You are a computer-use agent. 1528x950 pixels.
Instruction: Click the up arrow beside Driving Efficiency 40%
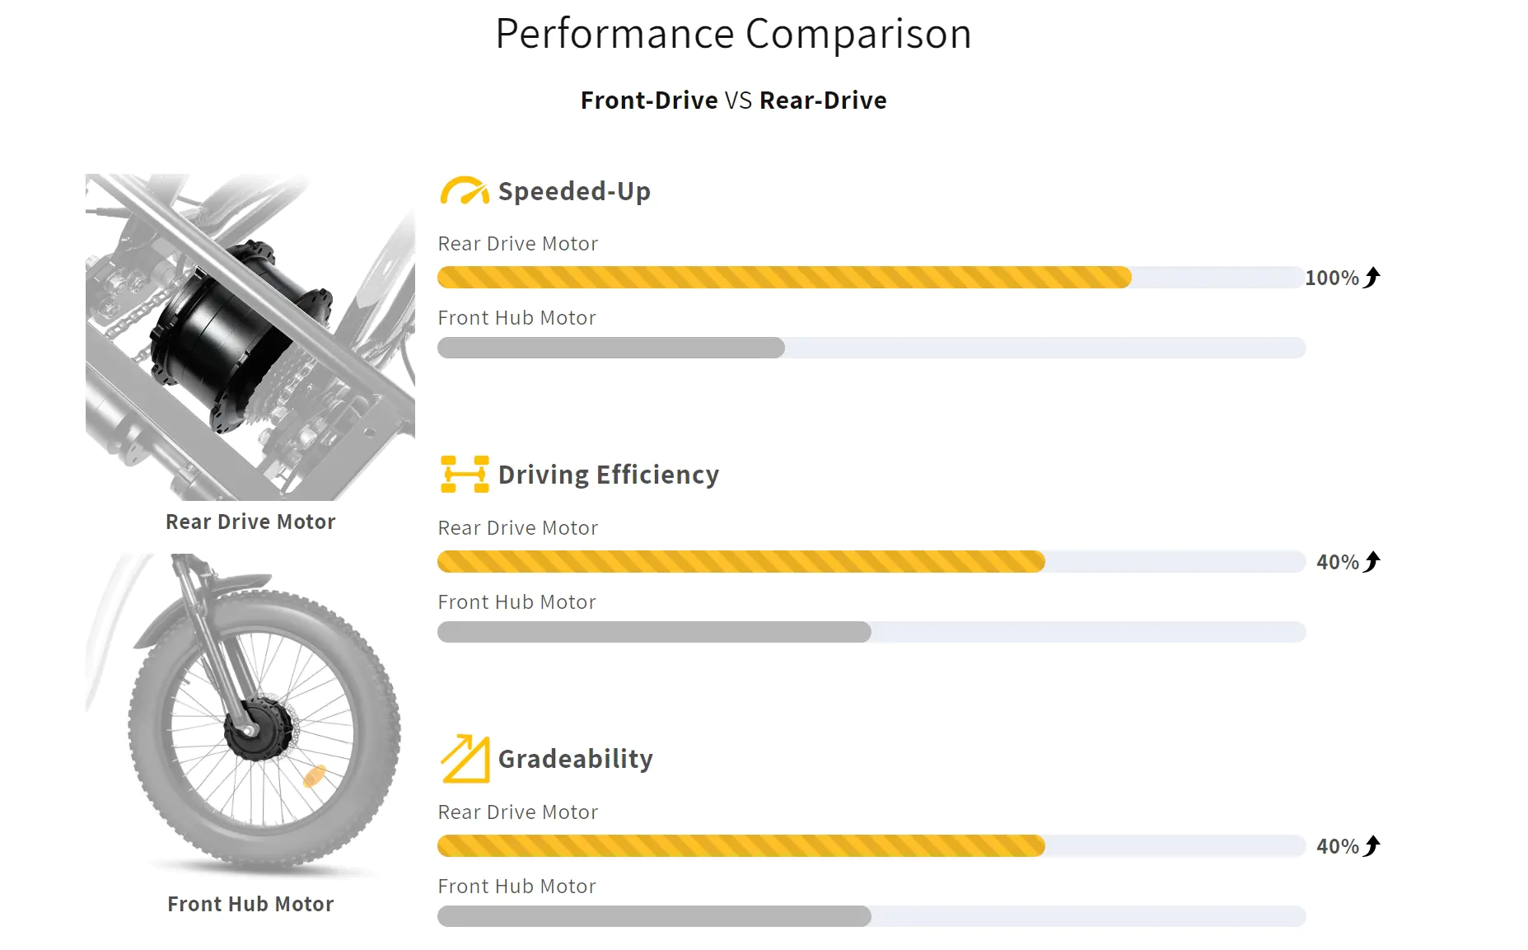pyautogui.click(x=1372, y=562)
